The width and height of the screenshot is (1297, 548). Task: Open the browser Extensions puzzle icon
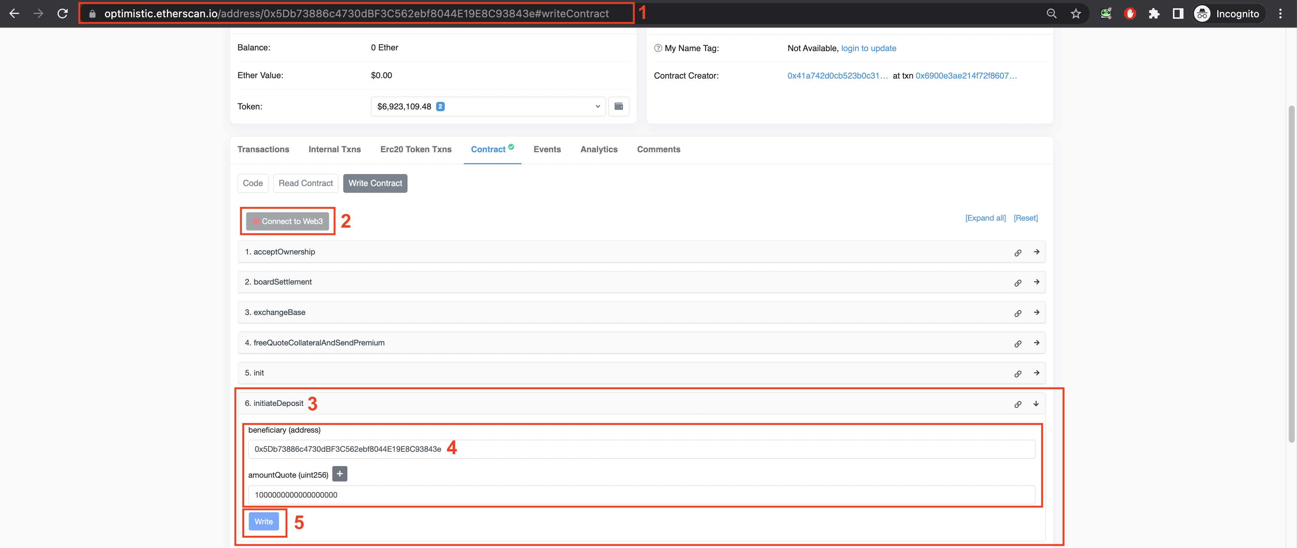pyautogui.click(x=1153, y=14)
